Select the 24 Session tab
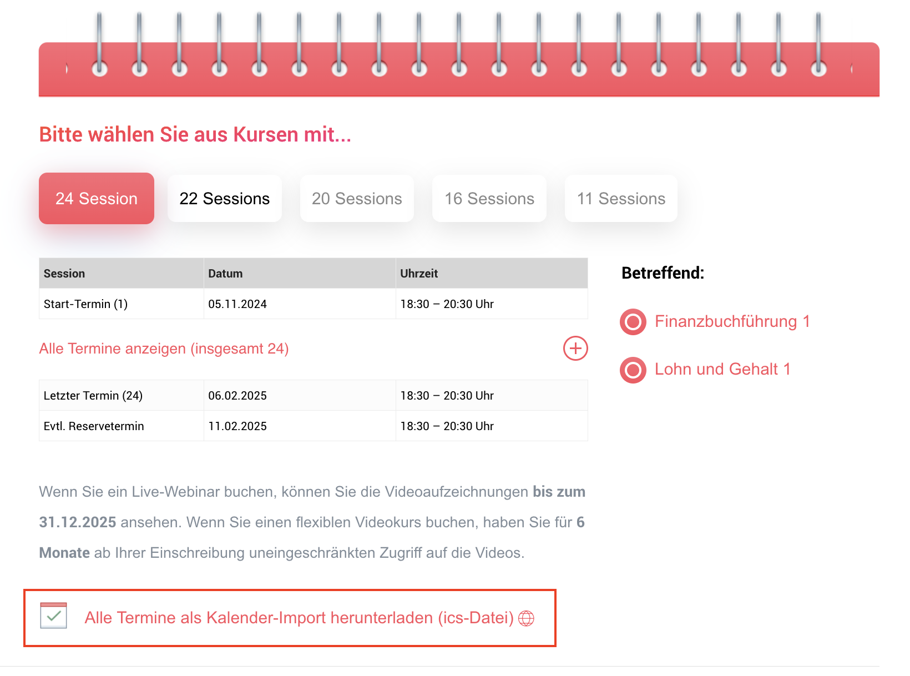Viewport: 910px width, 676px height. pyautogui.click(x=97, y=199)
